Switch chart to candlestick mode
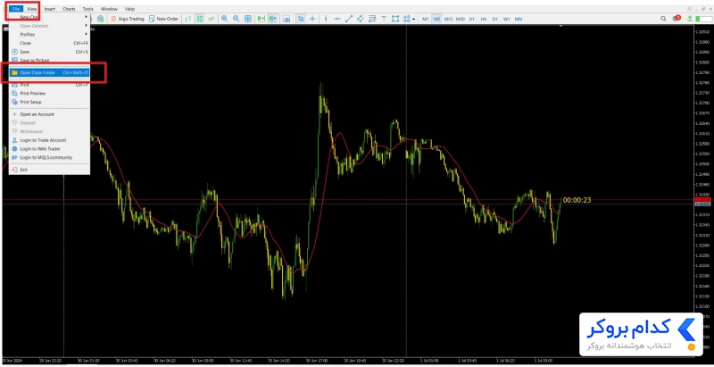This screenshot has width=714, height=367. (x=200, y=19)
